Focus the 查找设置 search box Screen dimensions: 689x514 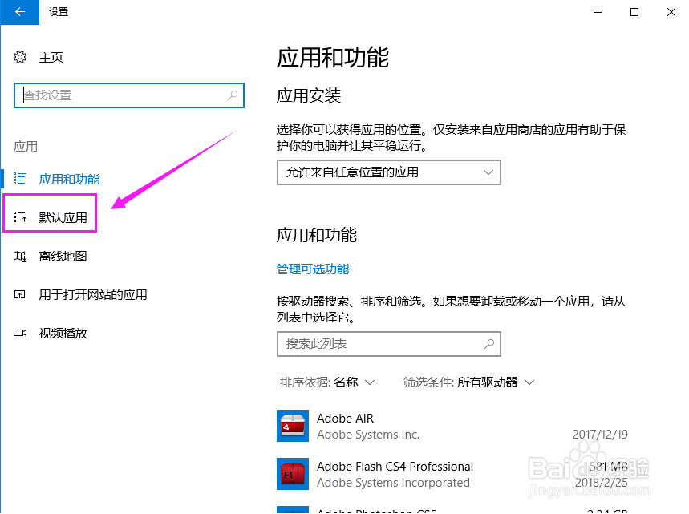tap(129, 95)
